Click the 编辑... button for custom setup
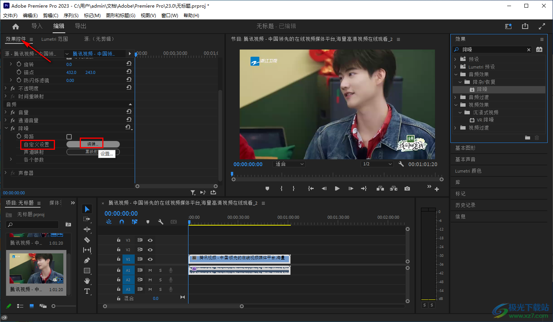 pos(93,144)
